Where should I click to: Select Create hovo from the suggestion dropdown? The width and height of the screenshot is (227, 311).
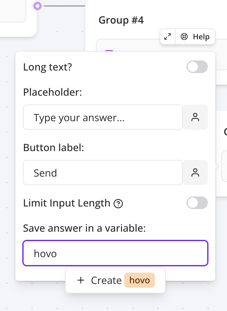coord(115,280)
